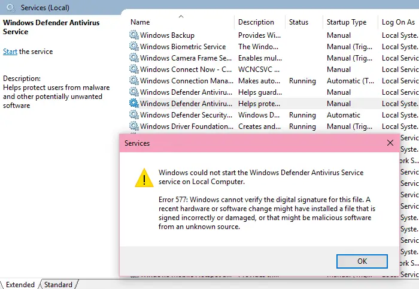This screenshot has height=289, width=419.
Task: Click the Windows Connection Mana... gear icon
Action: coord(134,80)
